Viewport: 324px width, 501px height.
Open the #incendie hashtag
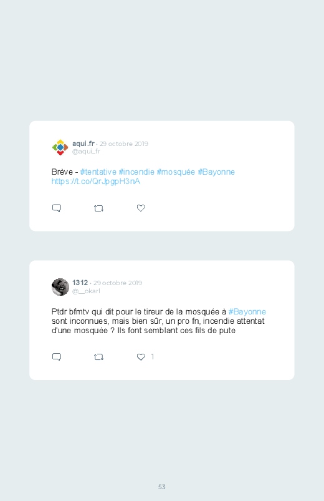[x=136, y=172]
